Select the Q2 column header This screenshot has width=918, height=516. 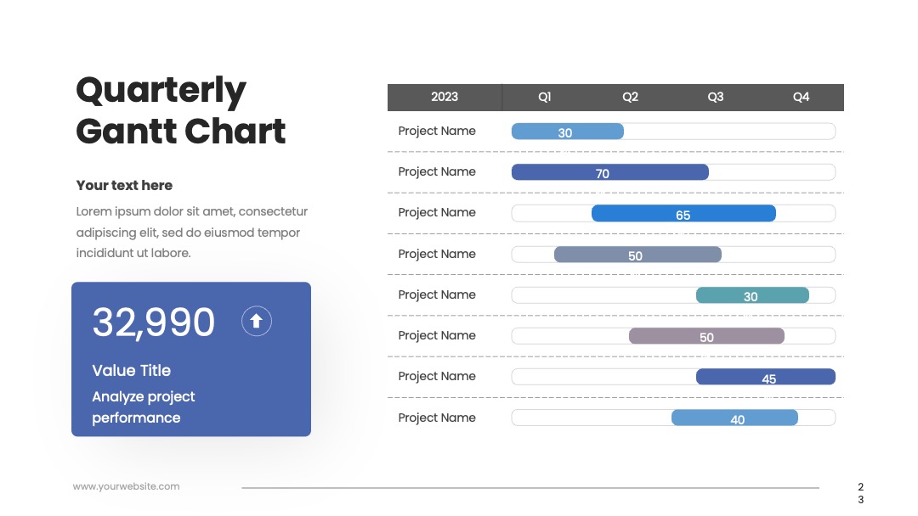point(630,97)
